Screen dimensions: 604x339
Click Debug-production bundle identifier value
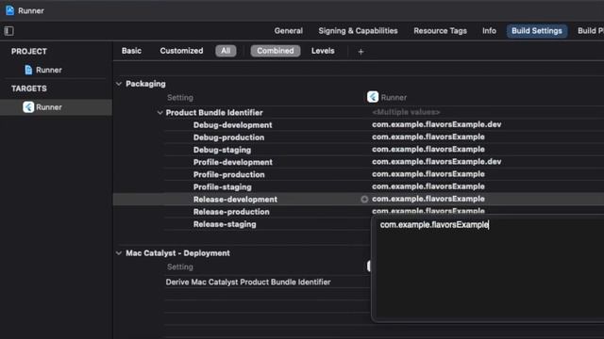[x=428, y=137]
